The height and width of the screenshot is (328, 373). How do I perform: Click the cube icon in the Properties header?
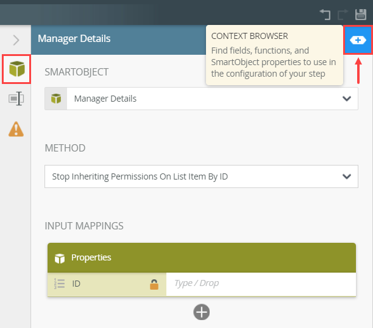pos(60,258)
